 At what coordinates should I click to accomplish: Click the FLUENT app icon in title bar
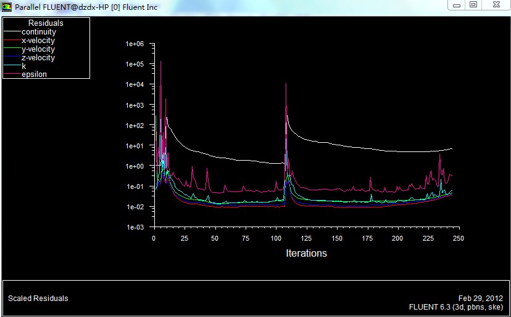7,7
